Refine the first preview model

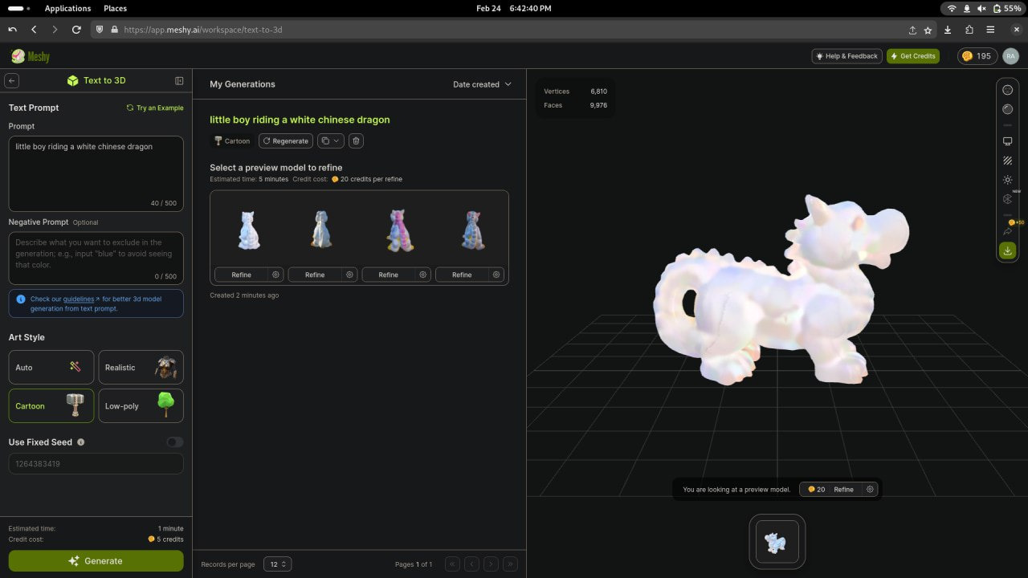tap(241, 275)
